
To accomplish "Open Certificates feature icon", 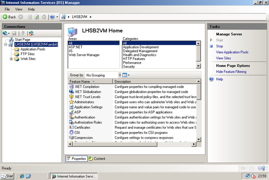I will click(x=71, y=127).
